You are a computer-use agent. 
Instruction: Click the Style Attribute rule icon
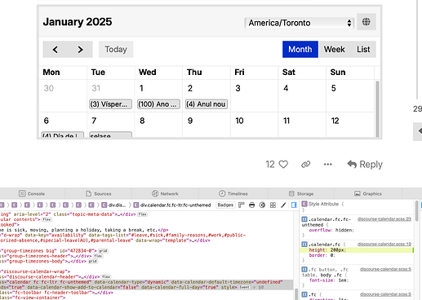click(304, 204)
